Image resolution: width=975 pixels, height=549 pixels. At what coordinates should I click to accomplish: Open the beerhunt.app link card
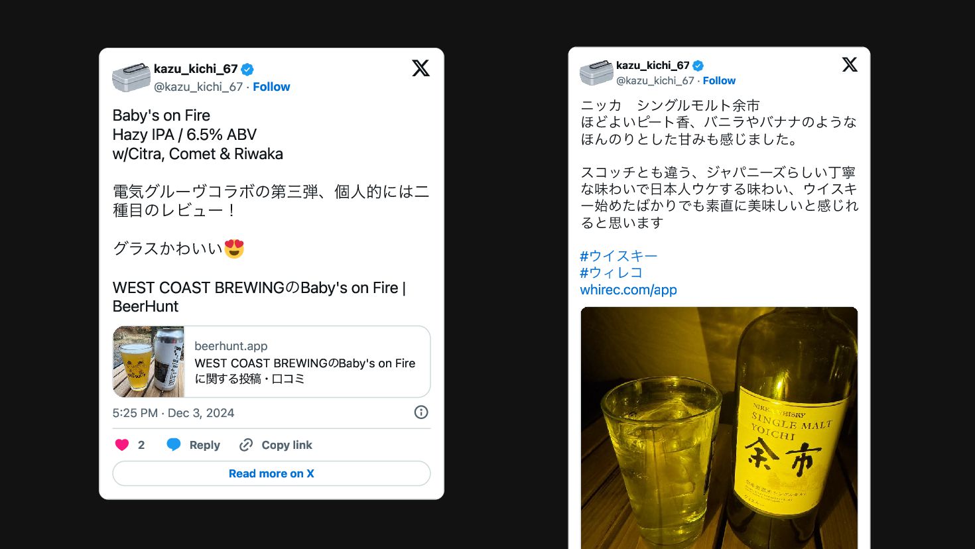tap(271, 361)
